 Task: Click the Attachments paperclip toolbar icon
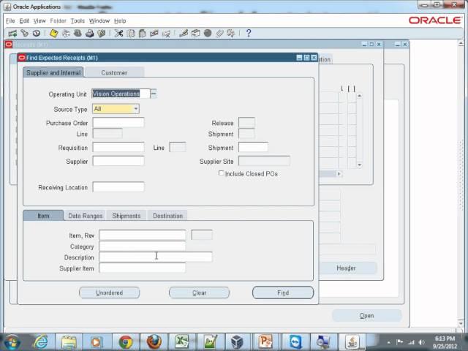[219, 34]
